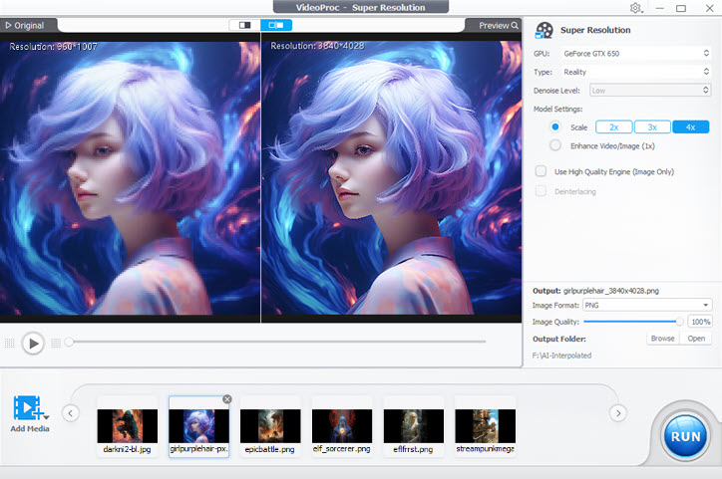Select Enhance Video/Image (1x) option
Viewport: 722px width, 479px height.
point(555,145)
